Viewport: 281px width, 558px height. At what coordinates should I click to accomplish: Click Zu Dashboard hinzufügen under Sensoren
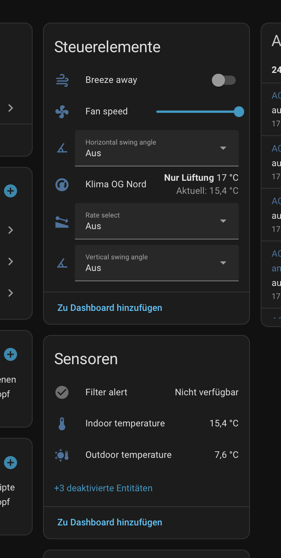tap(110, 522)
